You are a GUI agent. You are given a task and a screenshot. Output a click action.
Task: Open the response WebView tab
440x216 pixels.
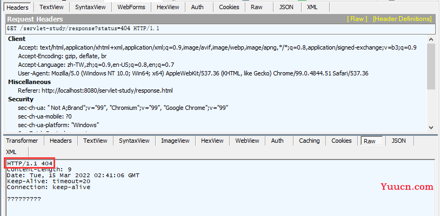point(246,141)
